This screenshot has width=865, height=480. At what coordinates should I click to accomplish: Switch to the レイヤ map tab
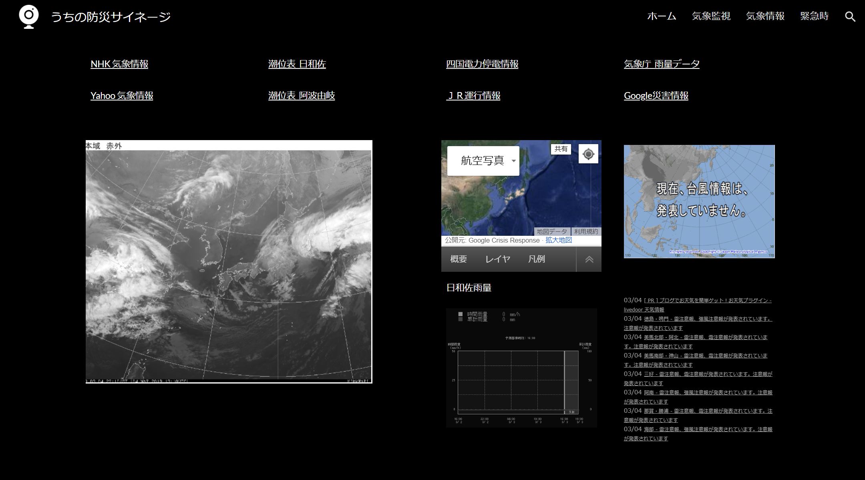[497, 259]
